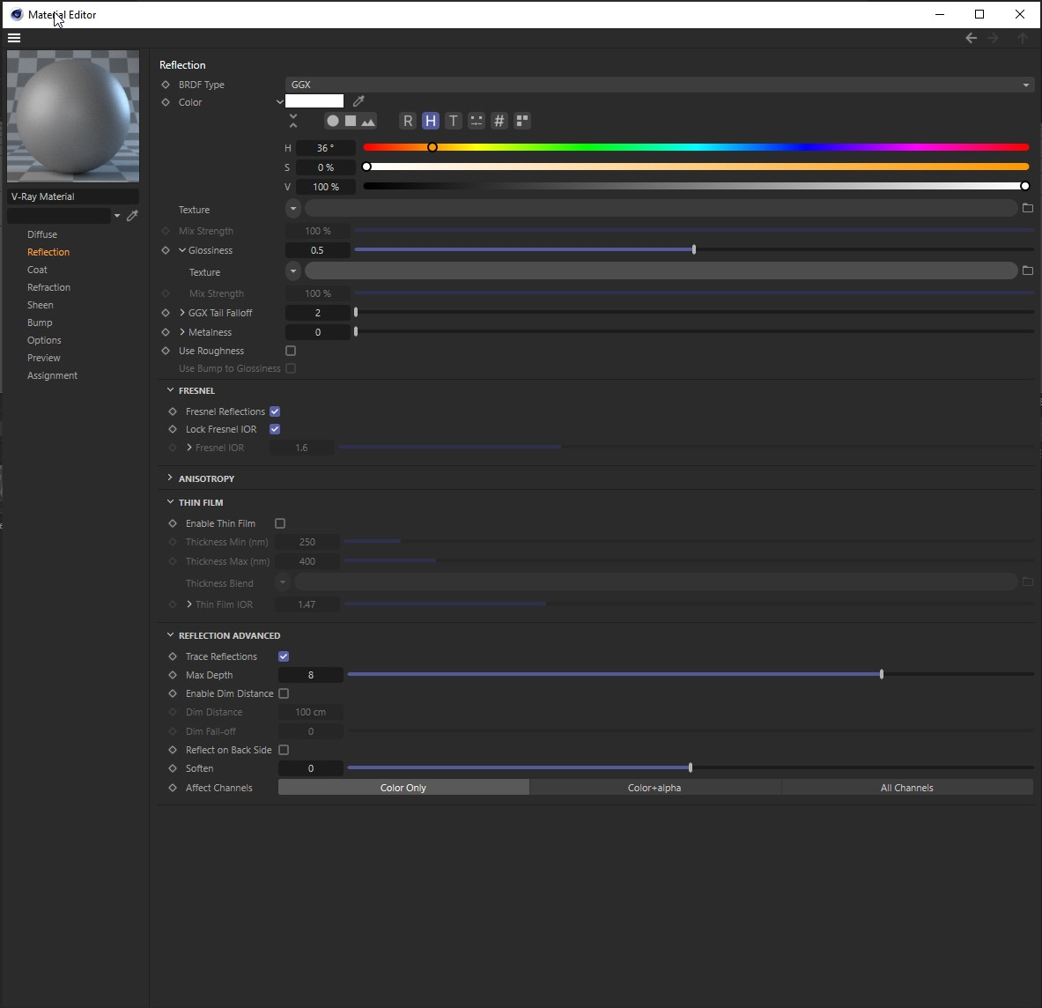This screenshot has width=1042, height=1008.
Task: Collapse REFLECTION ADVANCED section
Action: pyautogui.click(x=170, y=635)
